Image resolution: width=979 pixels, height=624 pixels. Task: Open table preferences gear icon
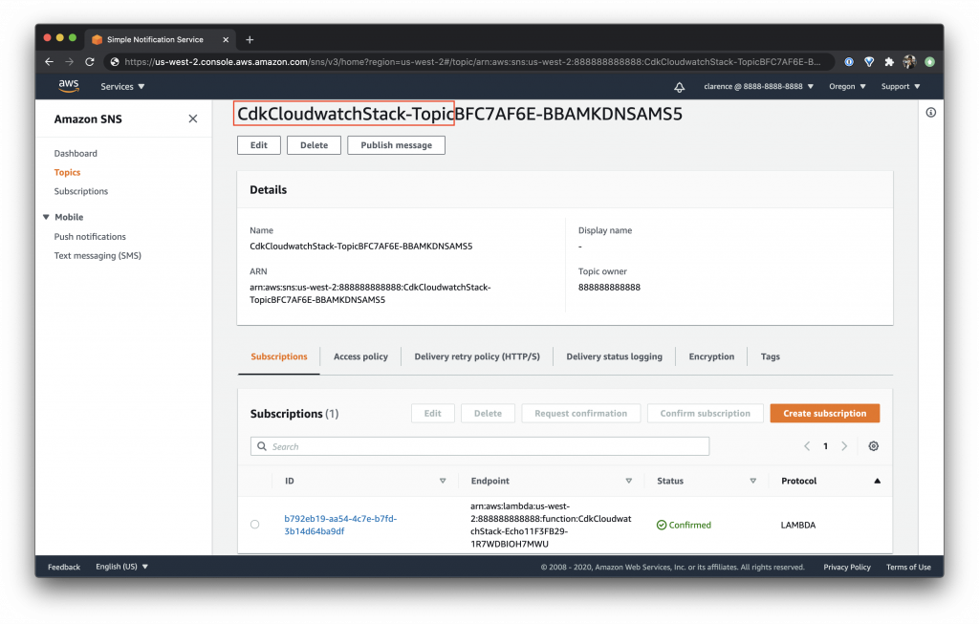click(x=874, y=446)
